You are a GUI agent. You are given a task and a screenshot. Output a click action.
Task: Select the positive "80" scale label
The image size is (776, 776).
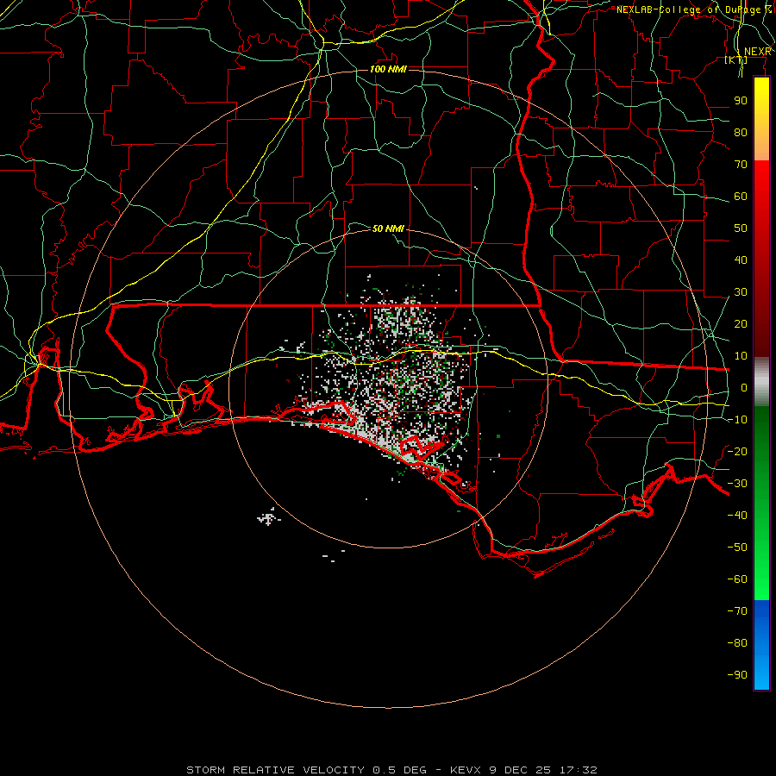tap(741, 133)
